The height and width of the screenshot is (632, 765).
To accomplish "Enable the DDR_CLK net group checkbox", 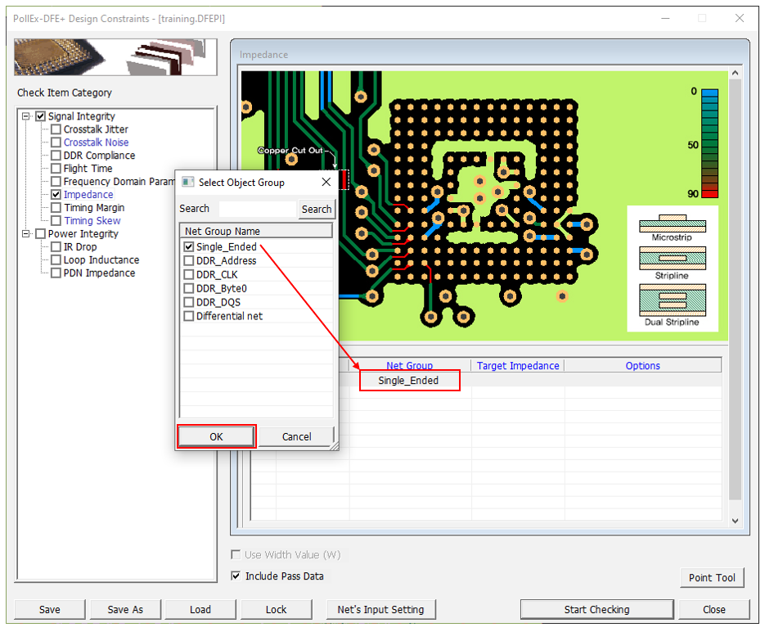I will (189, 274).
